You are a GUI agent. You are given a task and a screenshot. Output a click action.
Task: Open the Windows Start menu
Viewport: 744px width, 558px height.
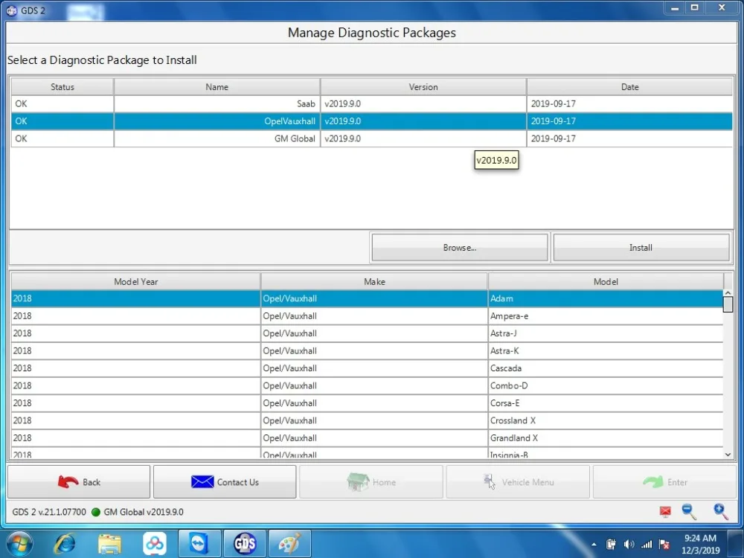[x=19, y=544]
